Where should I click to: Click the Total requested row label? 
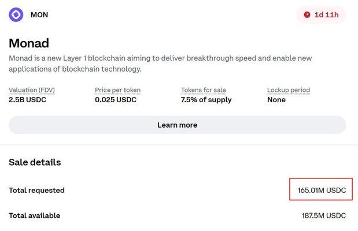click(36, 190)
